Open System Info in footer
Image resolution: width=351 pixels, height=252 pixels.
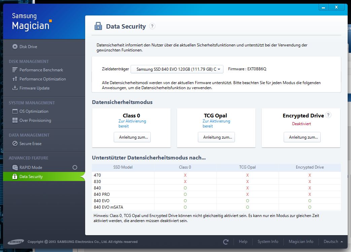pyautogui.click(x=268, y=242)
